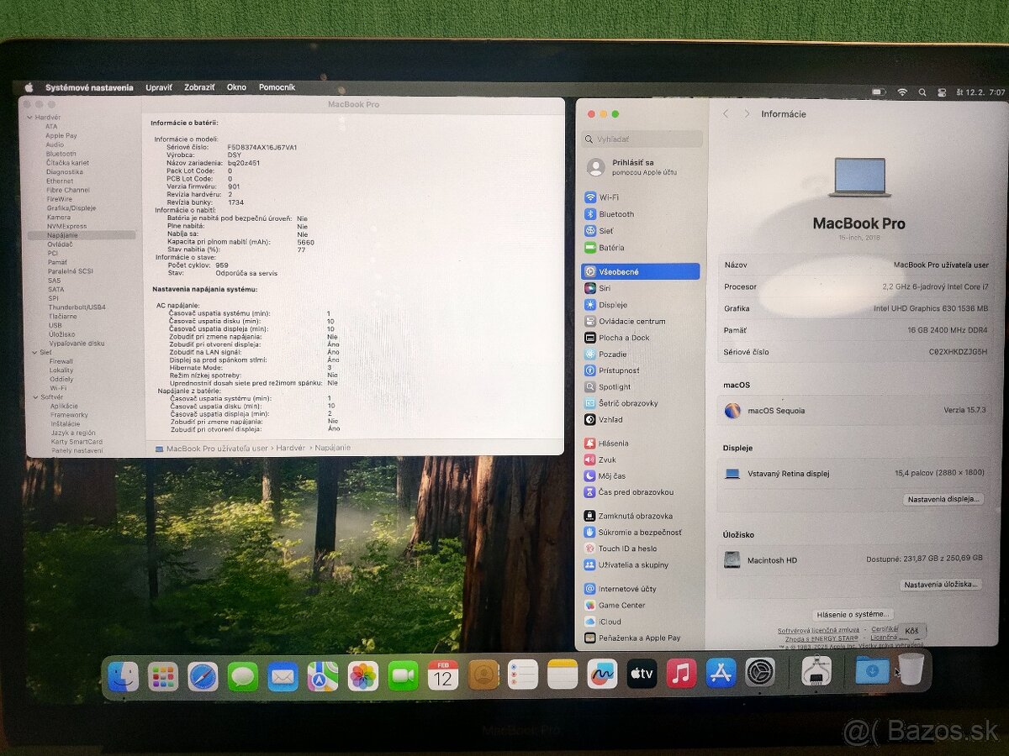Collapse the Hardvér section in System Information
Viewport: 1009px width, 756px height.
pyautogui.click(x=32, y=117)
